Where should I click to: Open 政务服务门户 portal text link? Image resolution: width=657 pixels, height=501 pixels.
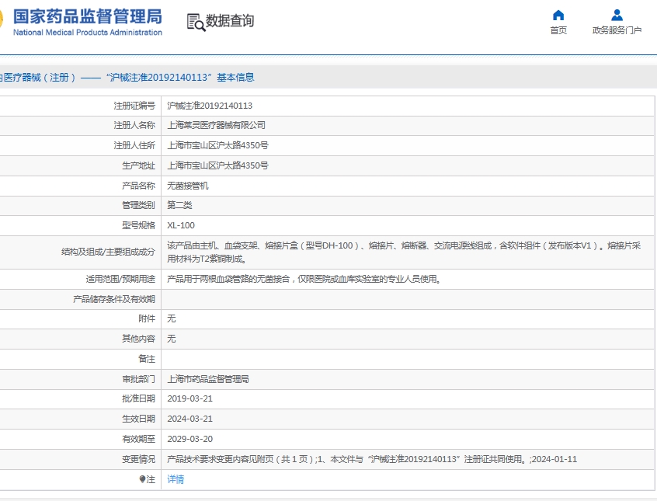click(x=617, y=30)
